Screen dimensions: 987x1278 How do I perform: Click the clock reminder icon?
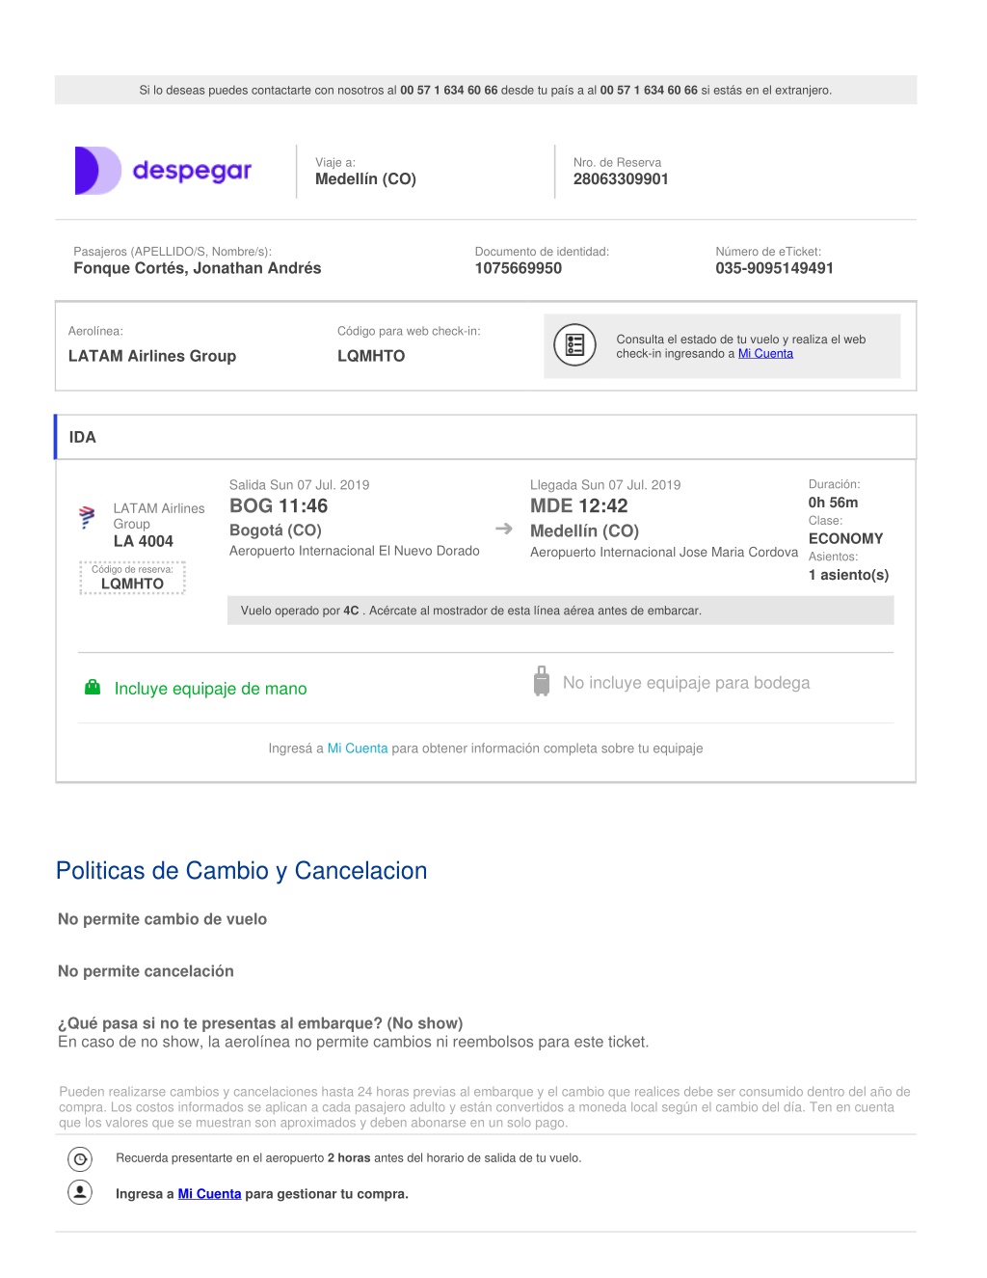[x=80, y=1158]
